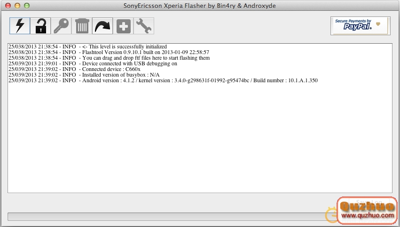
Task: Zoom the window with the green button
Action: [27, 6]
